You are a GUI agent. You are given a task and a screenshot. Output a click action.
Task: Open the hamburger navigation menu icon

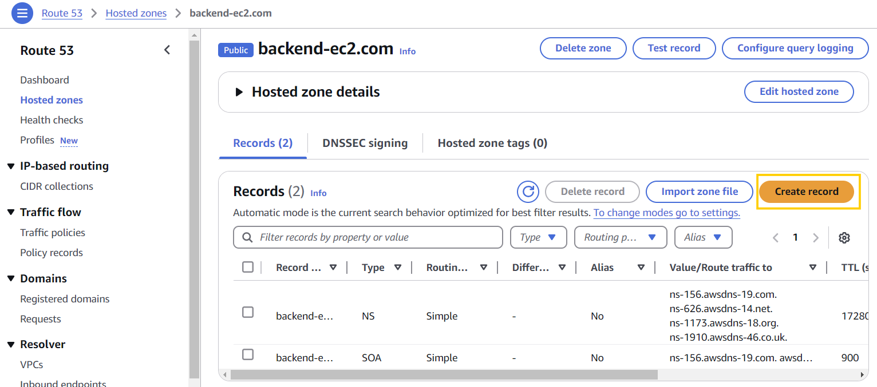[22, 13]
